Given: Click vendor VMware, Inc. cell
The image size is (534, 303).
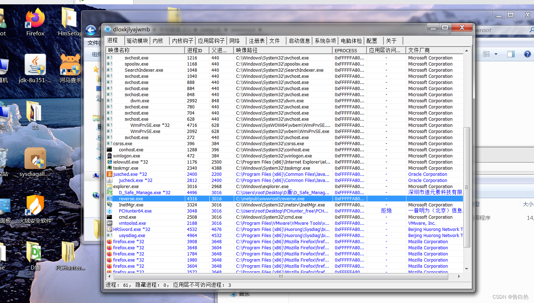Looking at the screenshot, I should click(x=422, y=223).
